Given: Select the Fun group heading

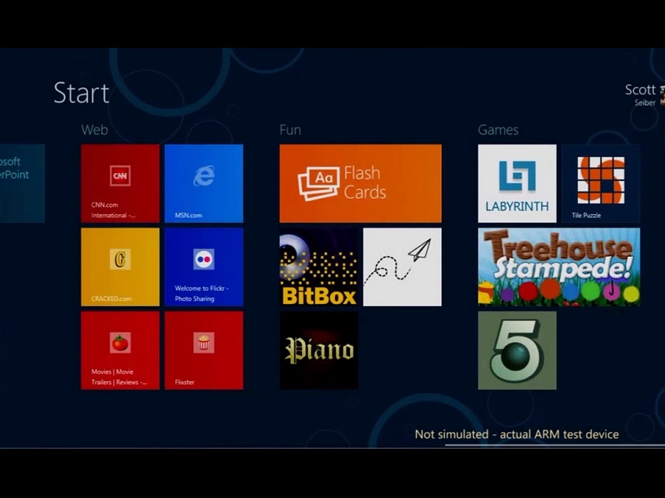Looking at the screenshot, I should click(x=290, y=129).
